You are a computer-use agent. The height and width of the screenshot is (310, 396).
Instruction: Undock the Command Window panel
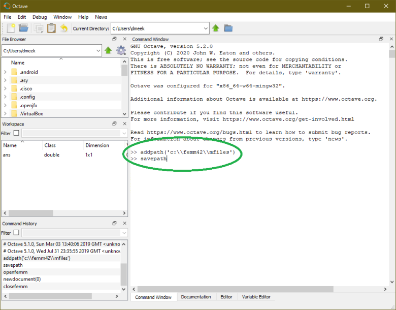click(x=381, y=39)
